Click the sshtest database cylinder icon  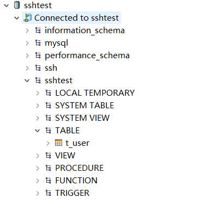(17, 5)
